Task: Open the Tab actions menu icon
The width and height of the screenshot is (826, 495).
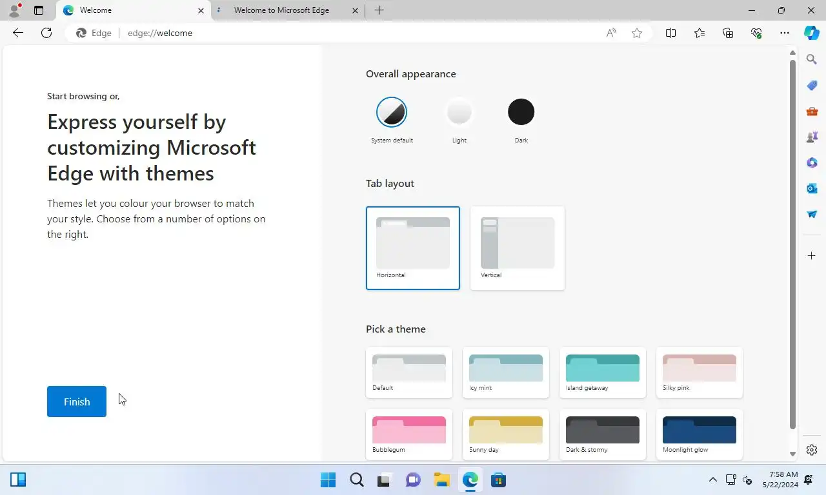Action: 39,10
